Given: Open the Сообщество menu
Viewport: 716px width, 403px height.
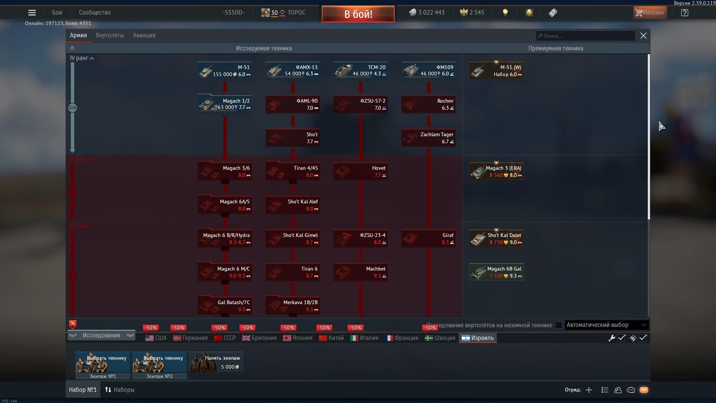Looking at the screenshot, I should [x=95, y=13].
